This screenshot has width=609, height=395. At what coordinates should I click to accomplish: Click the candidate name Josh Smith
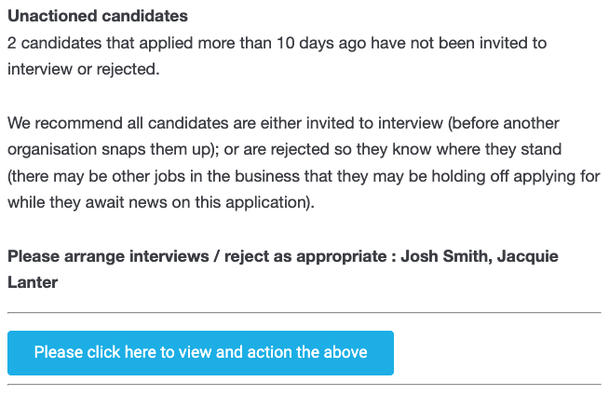444,256
